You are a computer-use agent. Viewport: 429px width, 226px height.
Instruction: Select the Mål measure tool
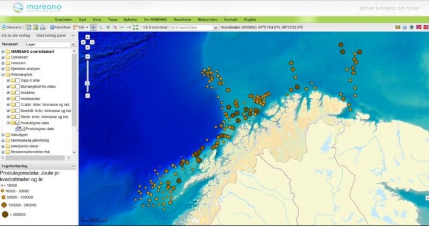click(81, 27)
